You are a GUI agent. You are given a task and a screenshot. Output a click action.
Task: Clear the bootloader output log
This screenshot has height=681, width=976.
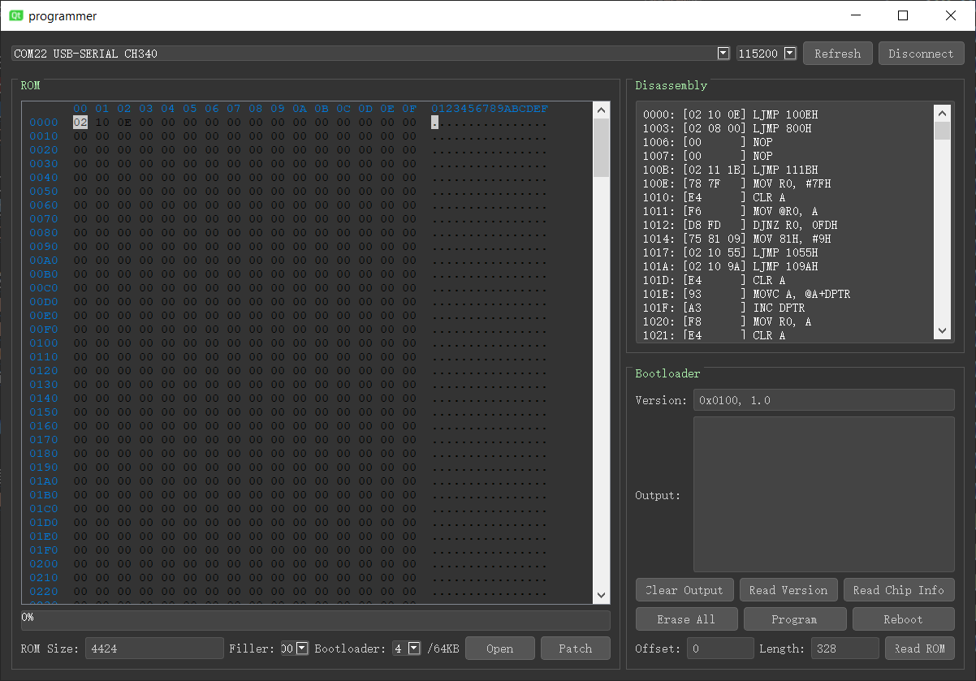(684, 590)
